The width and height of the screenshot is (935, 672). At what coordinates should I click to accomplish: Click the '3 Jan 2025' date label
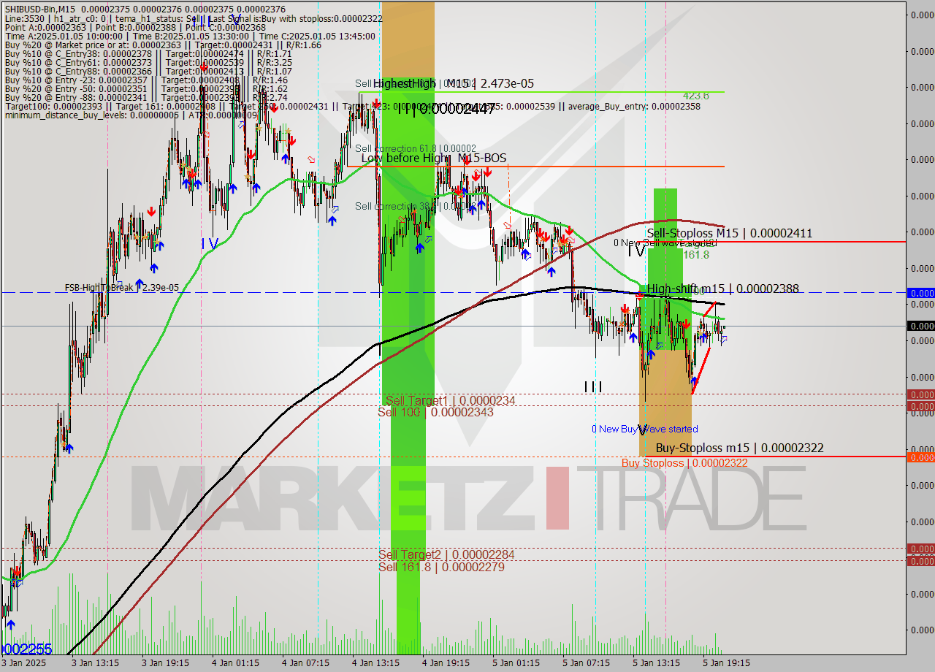pos(24,663)
